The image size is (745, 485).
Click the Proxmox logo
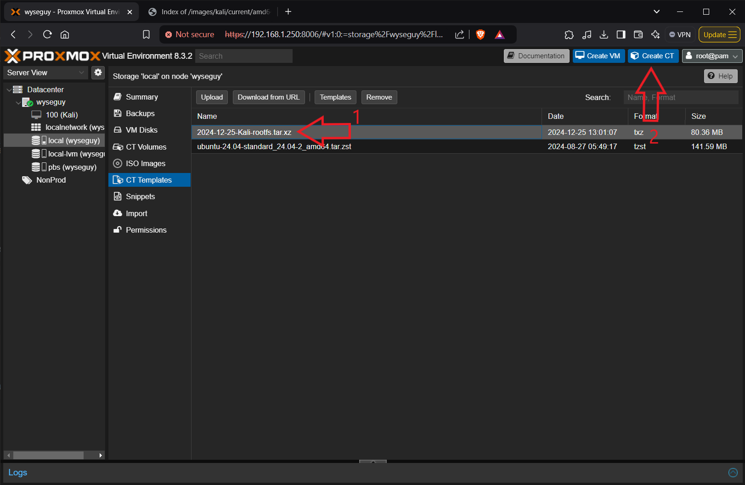pyautogui.click(x=52, y=56)
